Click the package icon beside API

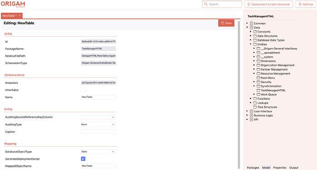251,120
